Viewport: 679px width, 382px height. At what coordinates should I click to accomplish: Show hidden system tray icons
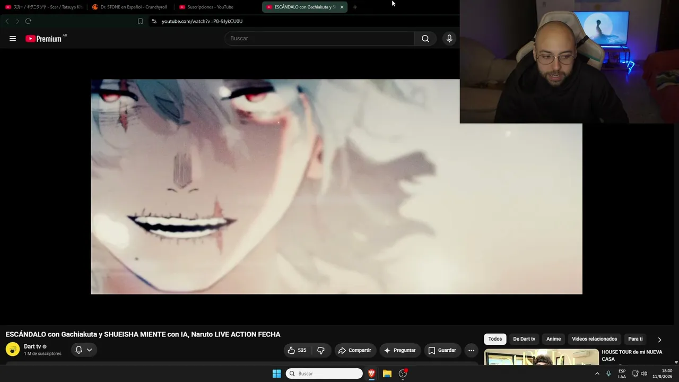[597, 374]
